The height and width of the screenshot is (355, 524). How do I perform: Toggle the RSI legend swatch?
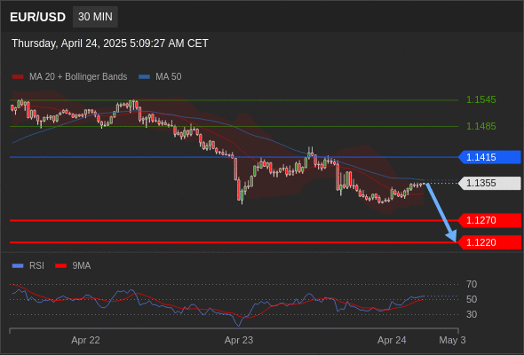point(18,266)
